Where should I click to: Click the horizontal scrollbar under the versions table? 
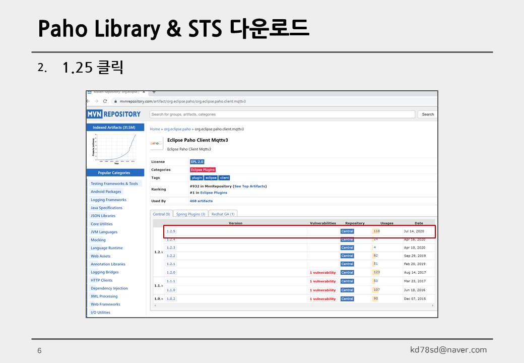(294, 306)
